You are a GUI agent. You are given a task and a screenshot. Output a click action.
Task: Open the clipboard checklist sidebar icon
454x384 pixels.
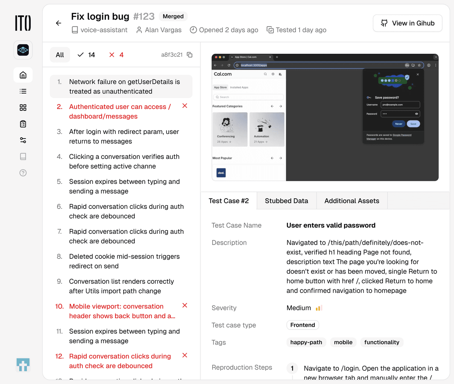tap(23, 124)
